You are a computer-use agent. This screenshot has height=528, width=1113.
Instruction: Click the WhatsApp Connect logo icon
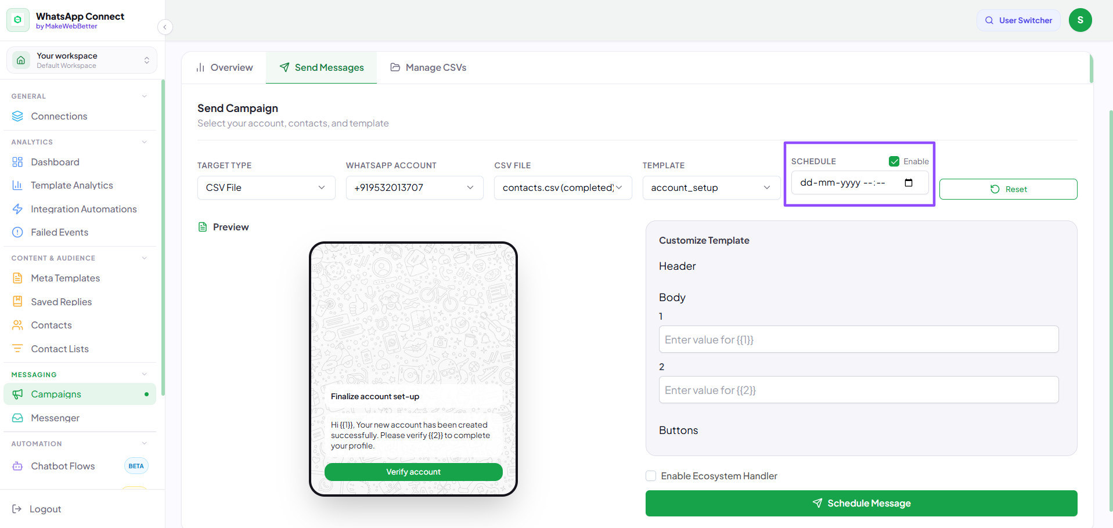(x=18, y=20)
